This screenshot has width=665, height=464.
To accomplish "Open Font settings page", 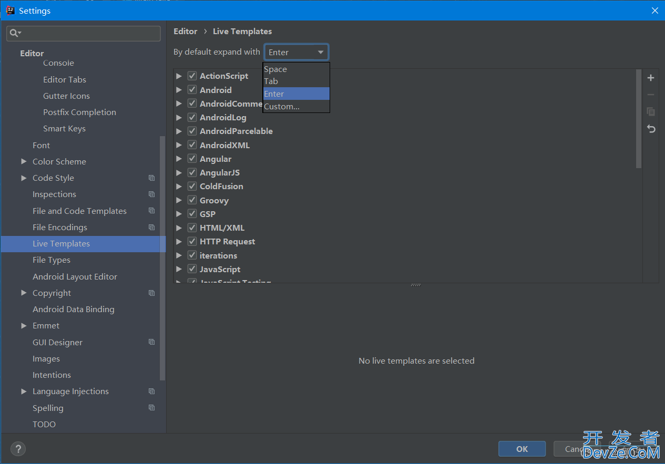I will pos(41,146).
